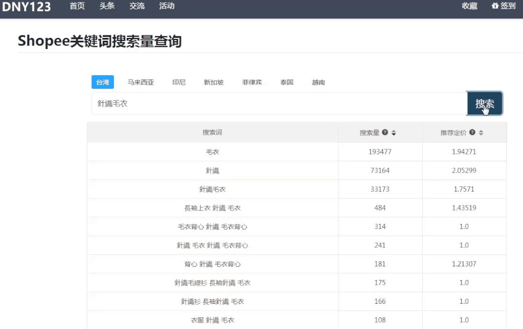Click the keyword input containing 針織毛衣

pos(279,103)
